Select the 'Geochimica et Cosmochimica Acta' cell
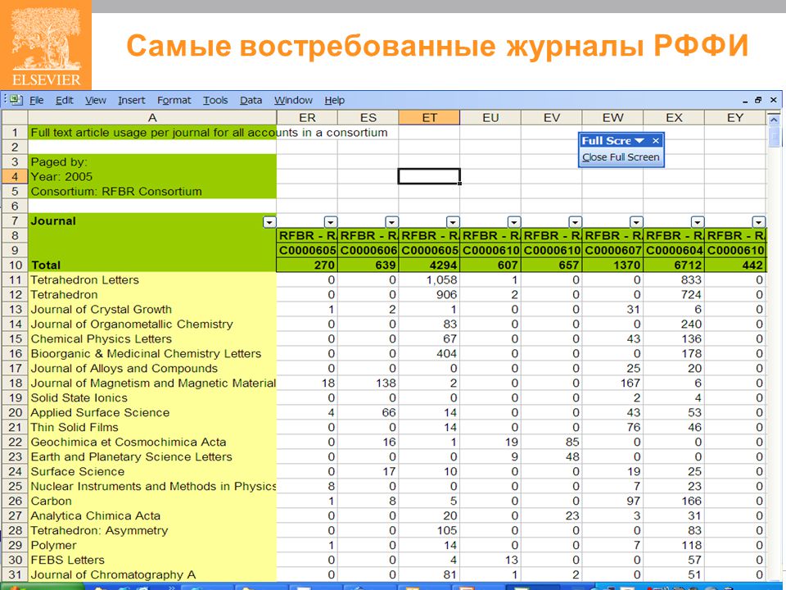This screenshot has width=786, height=590. (152, 442)
